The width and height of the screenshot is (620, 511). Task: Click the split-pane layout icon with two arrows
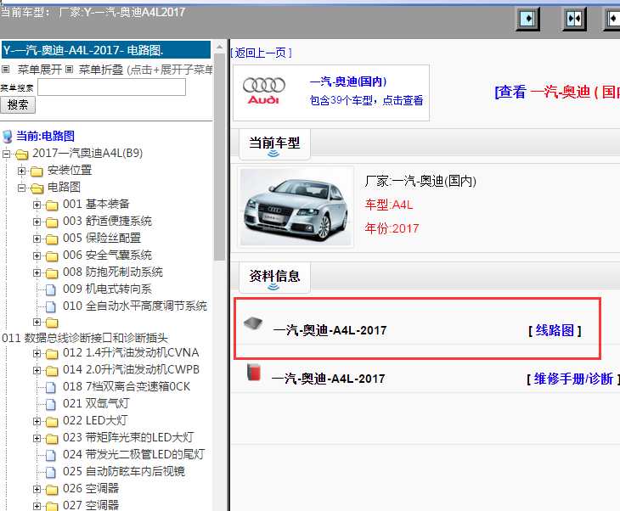tap(574, 19)
